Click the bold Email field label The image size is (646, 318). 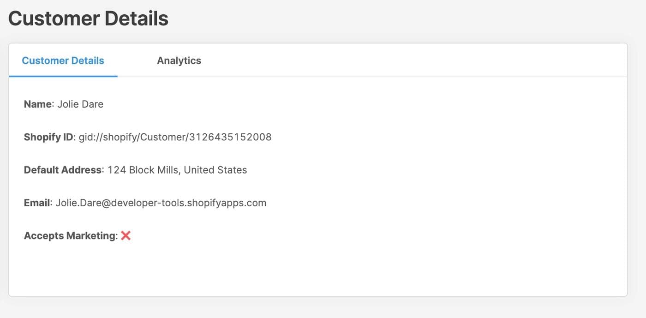[x=36, y=203]
